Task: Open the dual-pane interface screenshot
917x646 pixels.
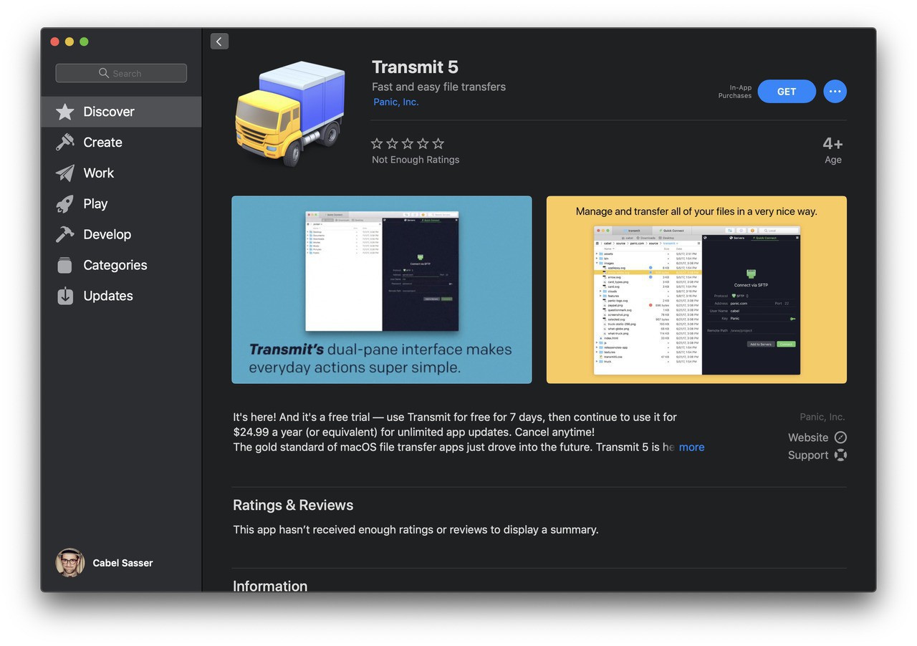Action: coord(382,290)
